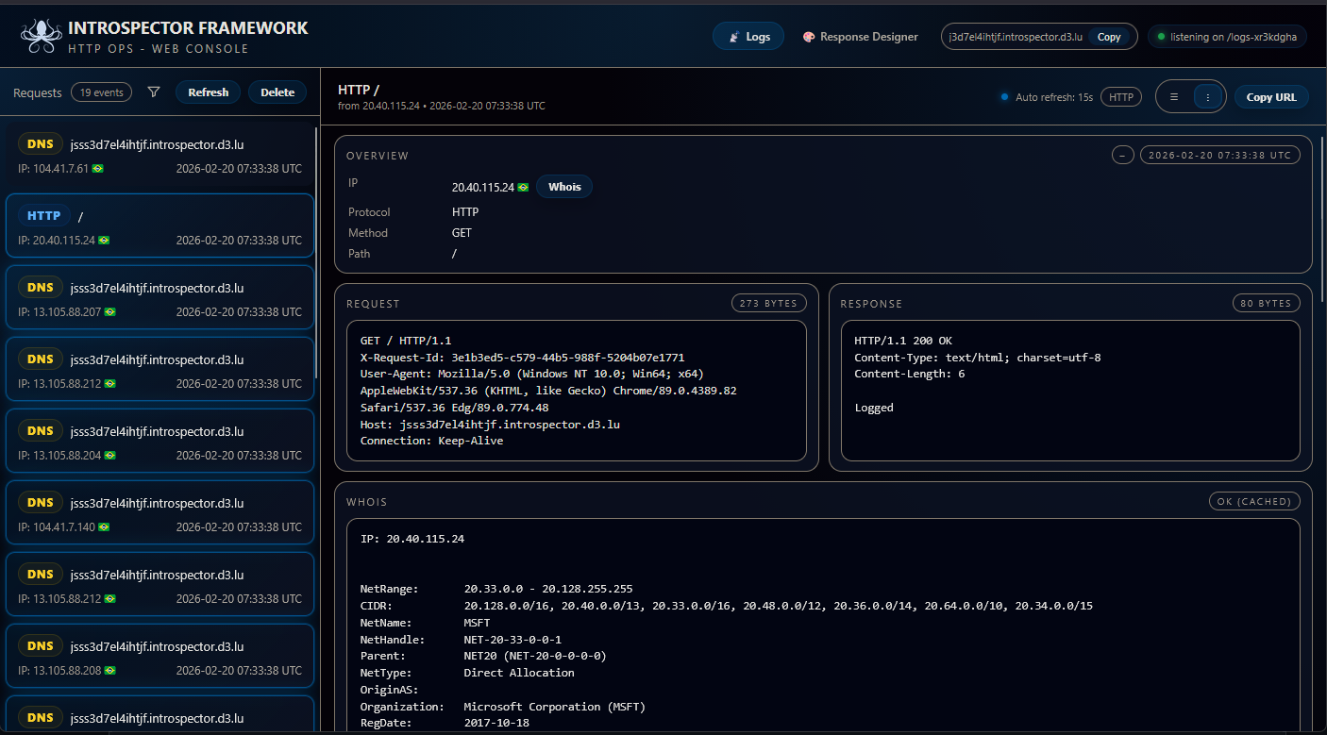Click the Copy URL button

pos(1271,96)
